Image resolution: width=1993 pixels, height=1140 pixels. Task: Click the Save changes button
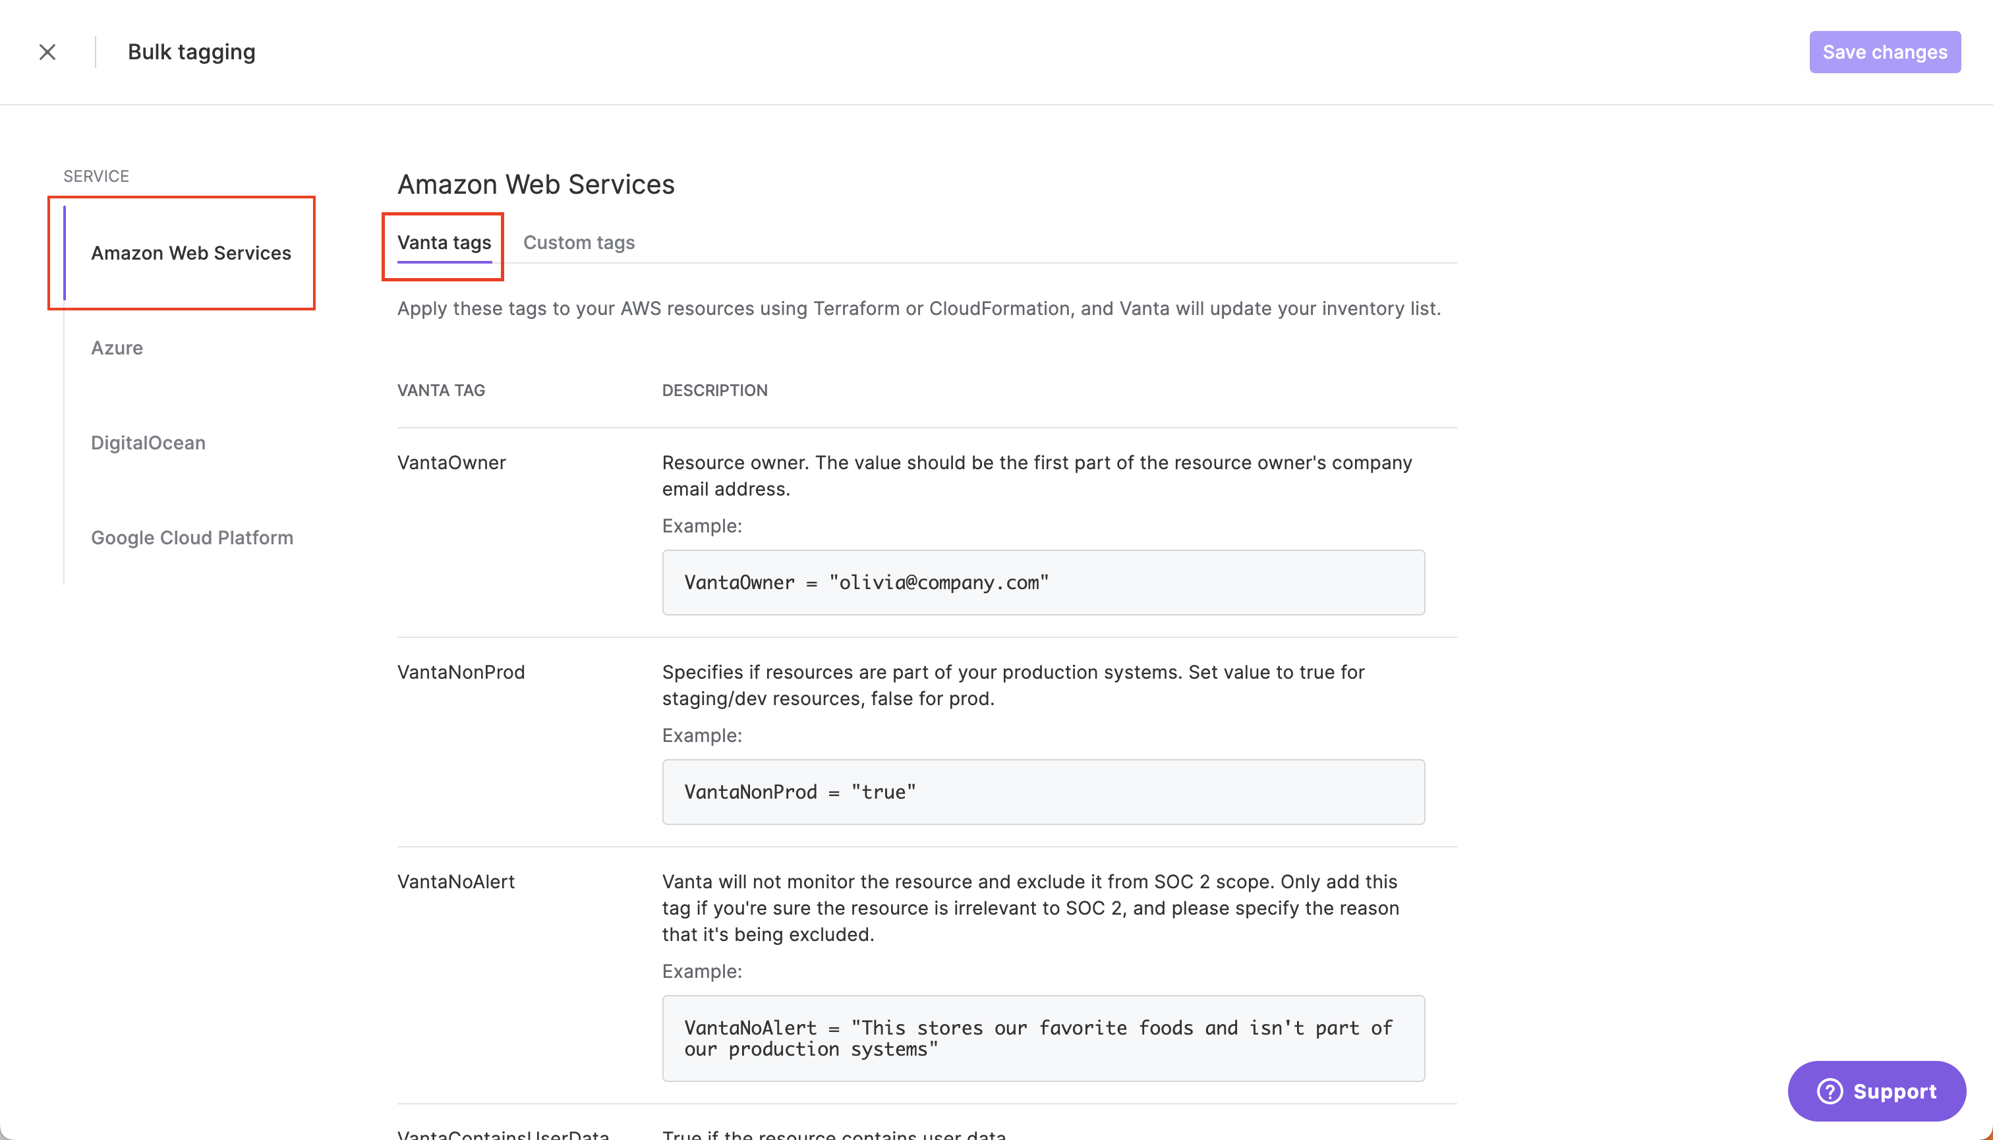coord(1884,51)
